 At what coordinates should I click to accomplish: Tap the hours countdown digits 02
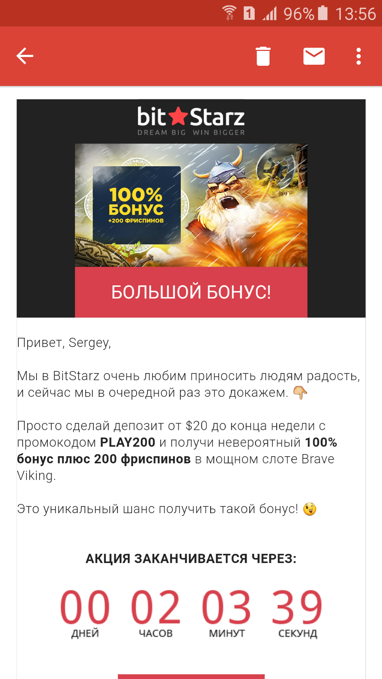pos(156,607)
